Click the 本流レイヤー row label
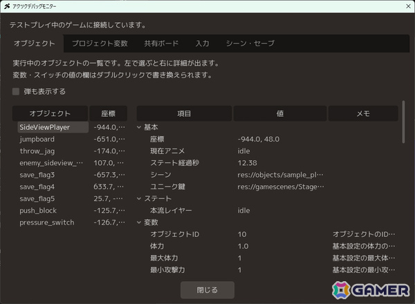The width and height of the screenshot is (415, 304). (x=171, y=211)
